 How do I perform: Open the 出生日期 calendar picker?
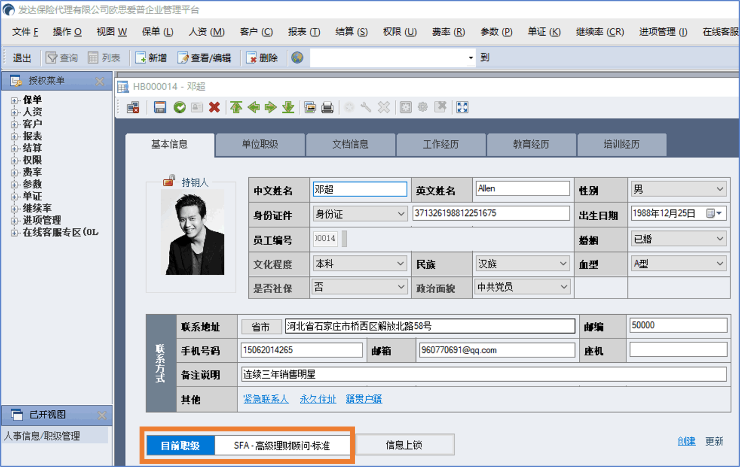tap(714, 214)
